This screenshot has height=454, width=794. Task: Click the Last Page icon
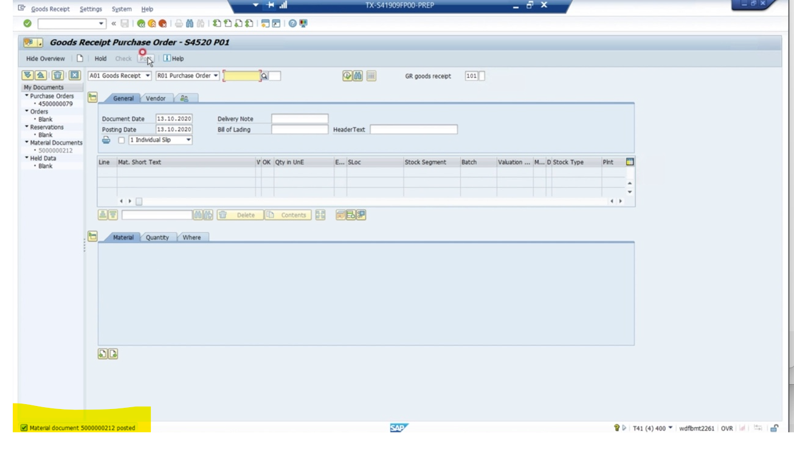pos(249,24)
